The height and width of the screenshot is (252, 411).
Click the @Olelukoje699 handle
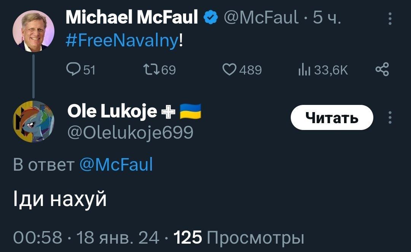coord(130,132)
